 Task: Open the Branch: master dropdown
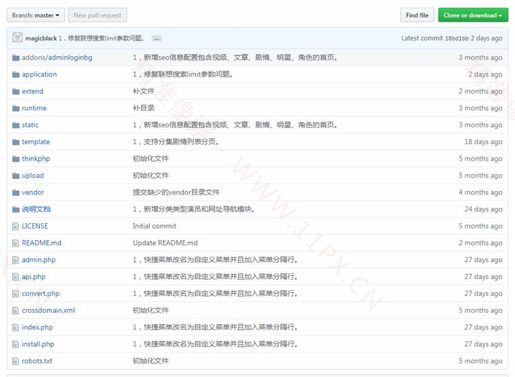(x=36, y=15)
